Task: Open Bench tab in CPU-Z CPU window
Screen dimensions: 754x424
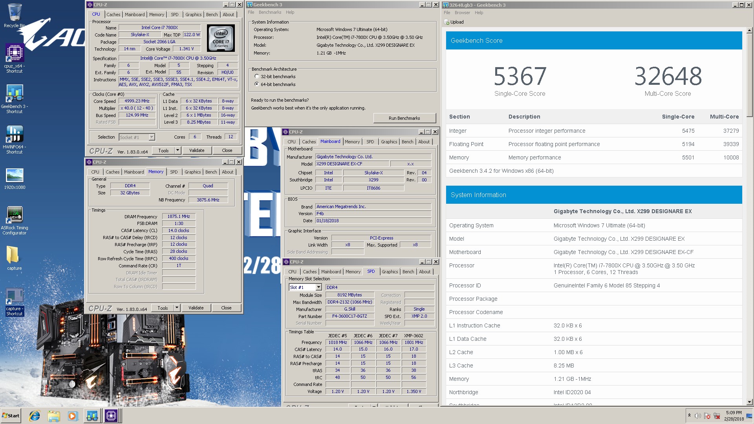Action: click(212, 15)
